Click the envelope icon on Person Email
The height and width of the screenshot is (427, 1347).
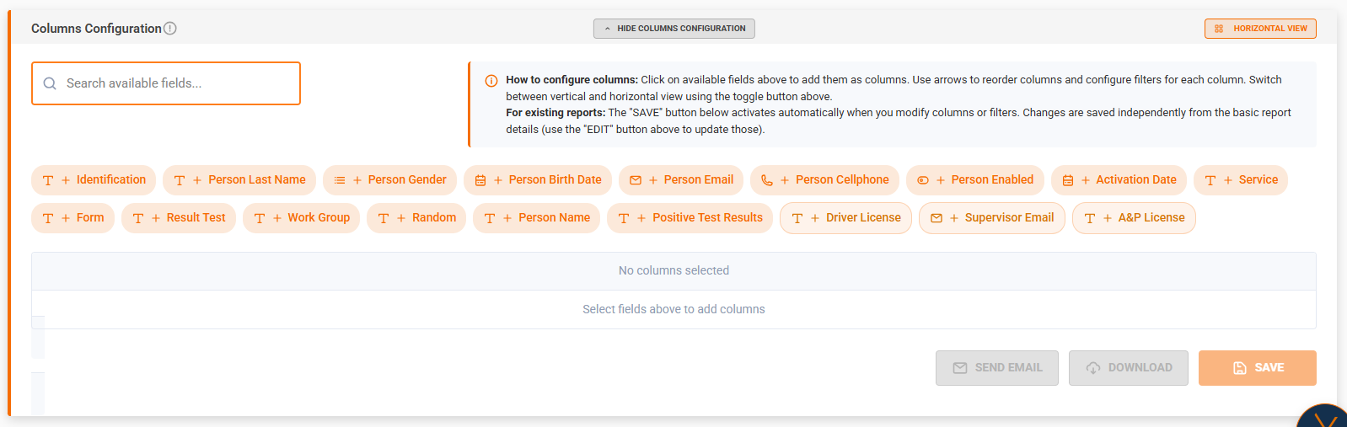coord(636,180)
